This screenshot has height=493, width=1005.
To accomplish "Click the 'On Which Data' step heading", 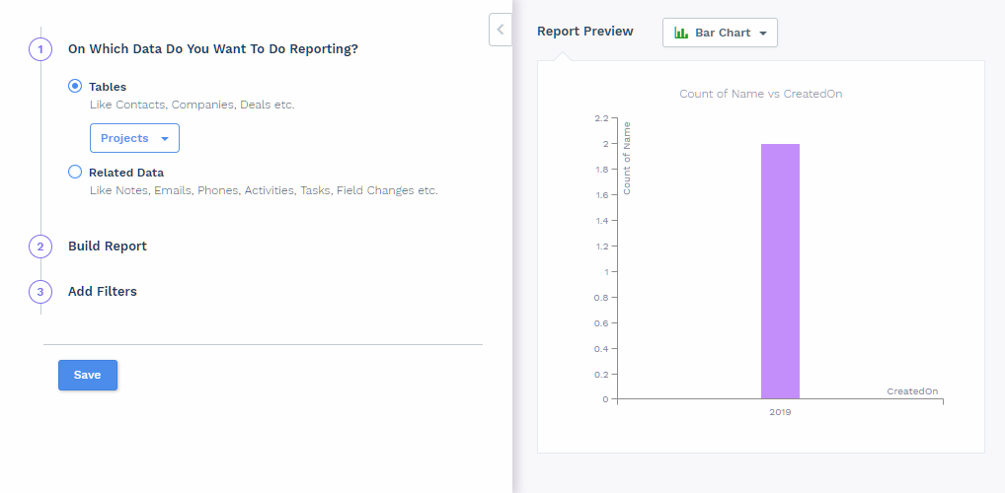I will 212,48.
